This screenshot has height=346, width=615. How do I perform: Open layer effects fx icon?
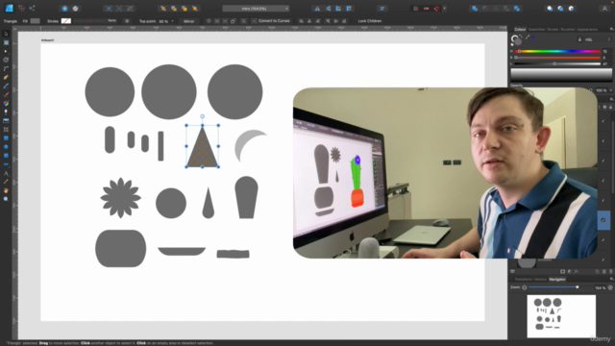click(x=577, y=271)
